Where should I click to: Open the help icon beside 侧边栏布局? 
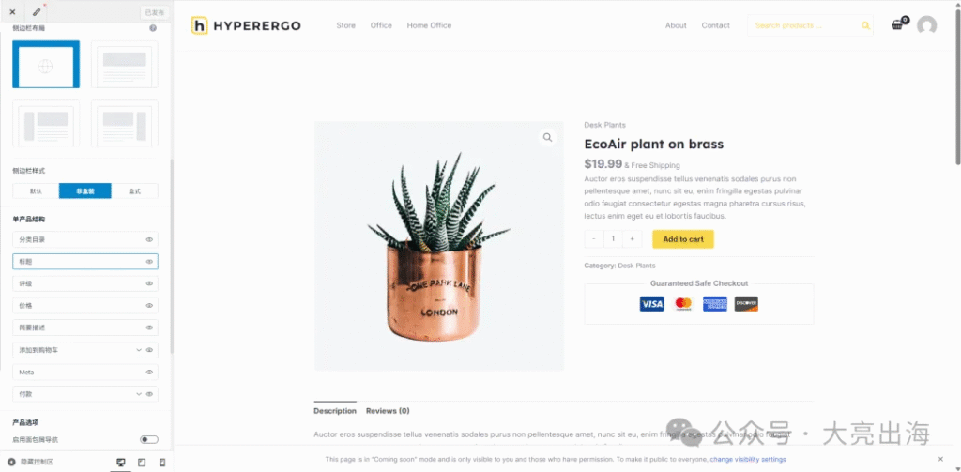click(x=153, y=28)
